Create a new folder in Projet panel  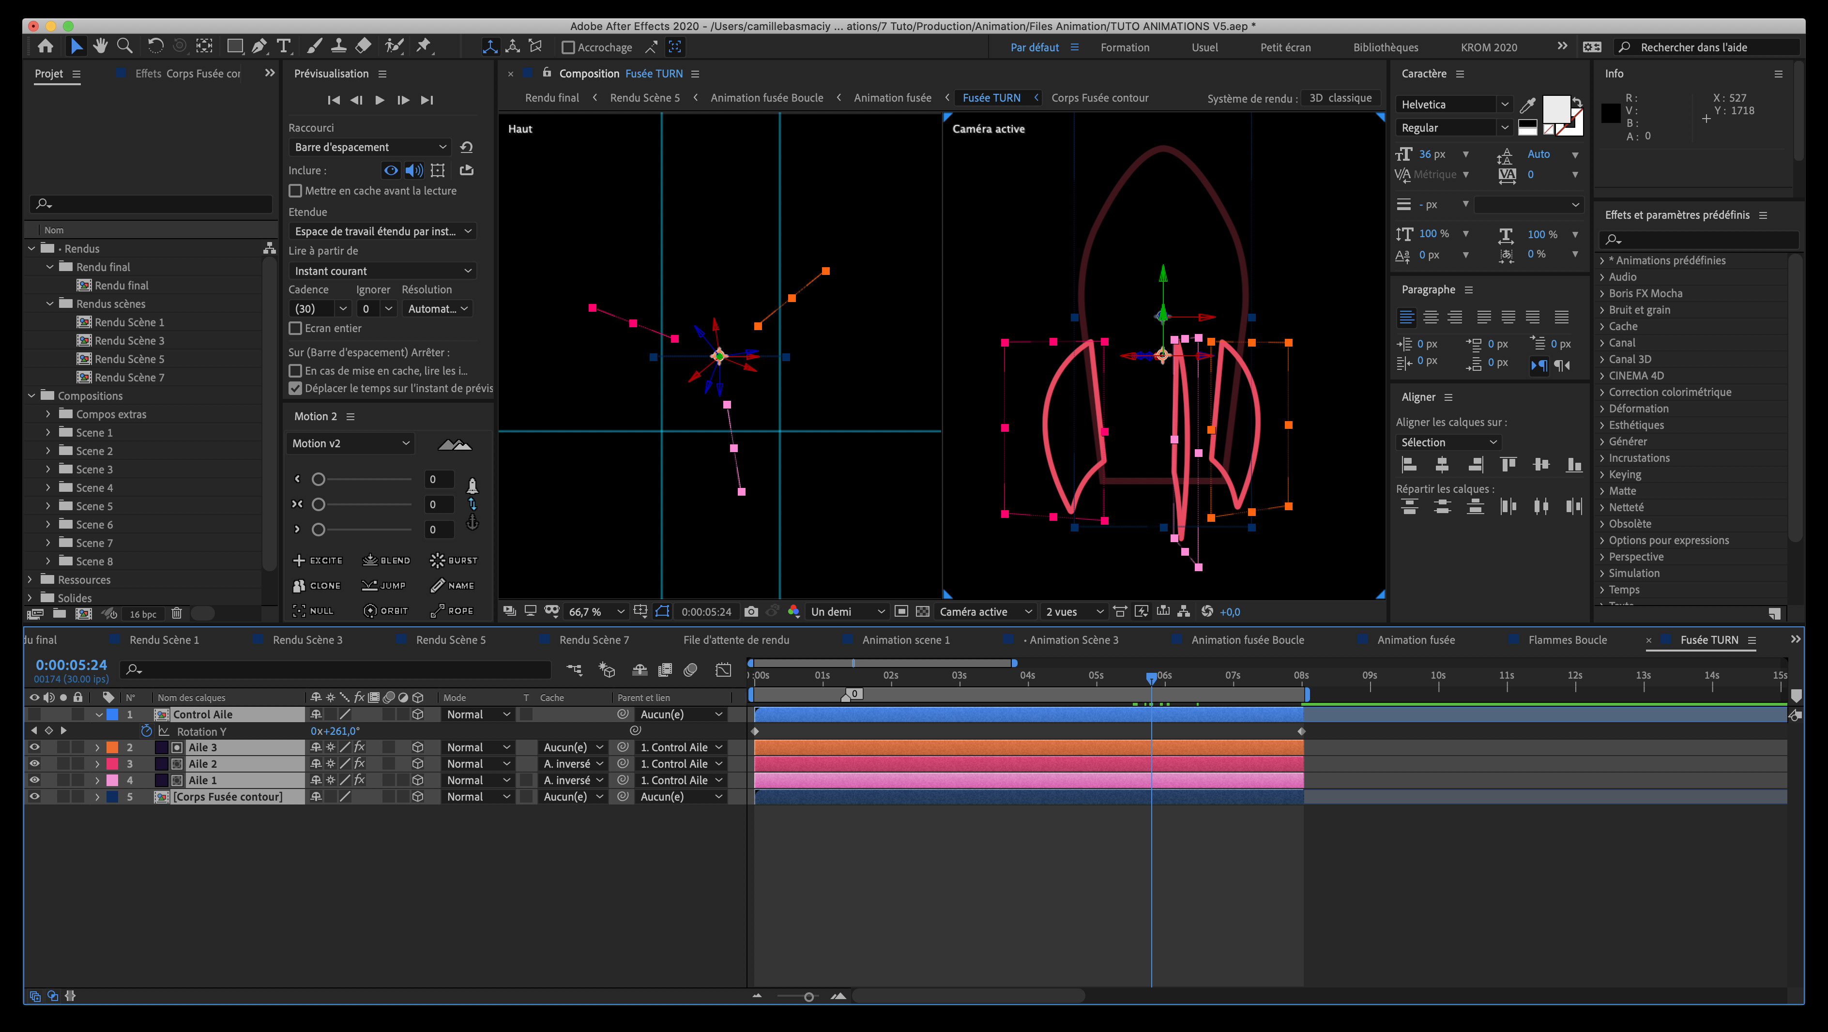pyautogui.click(x=60, y=613)
